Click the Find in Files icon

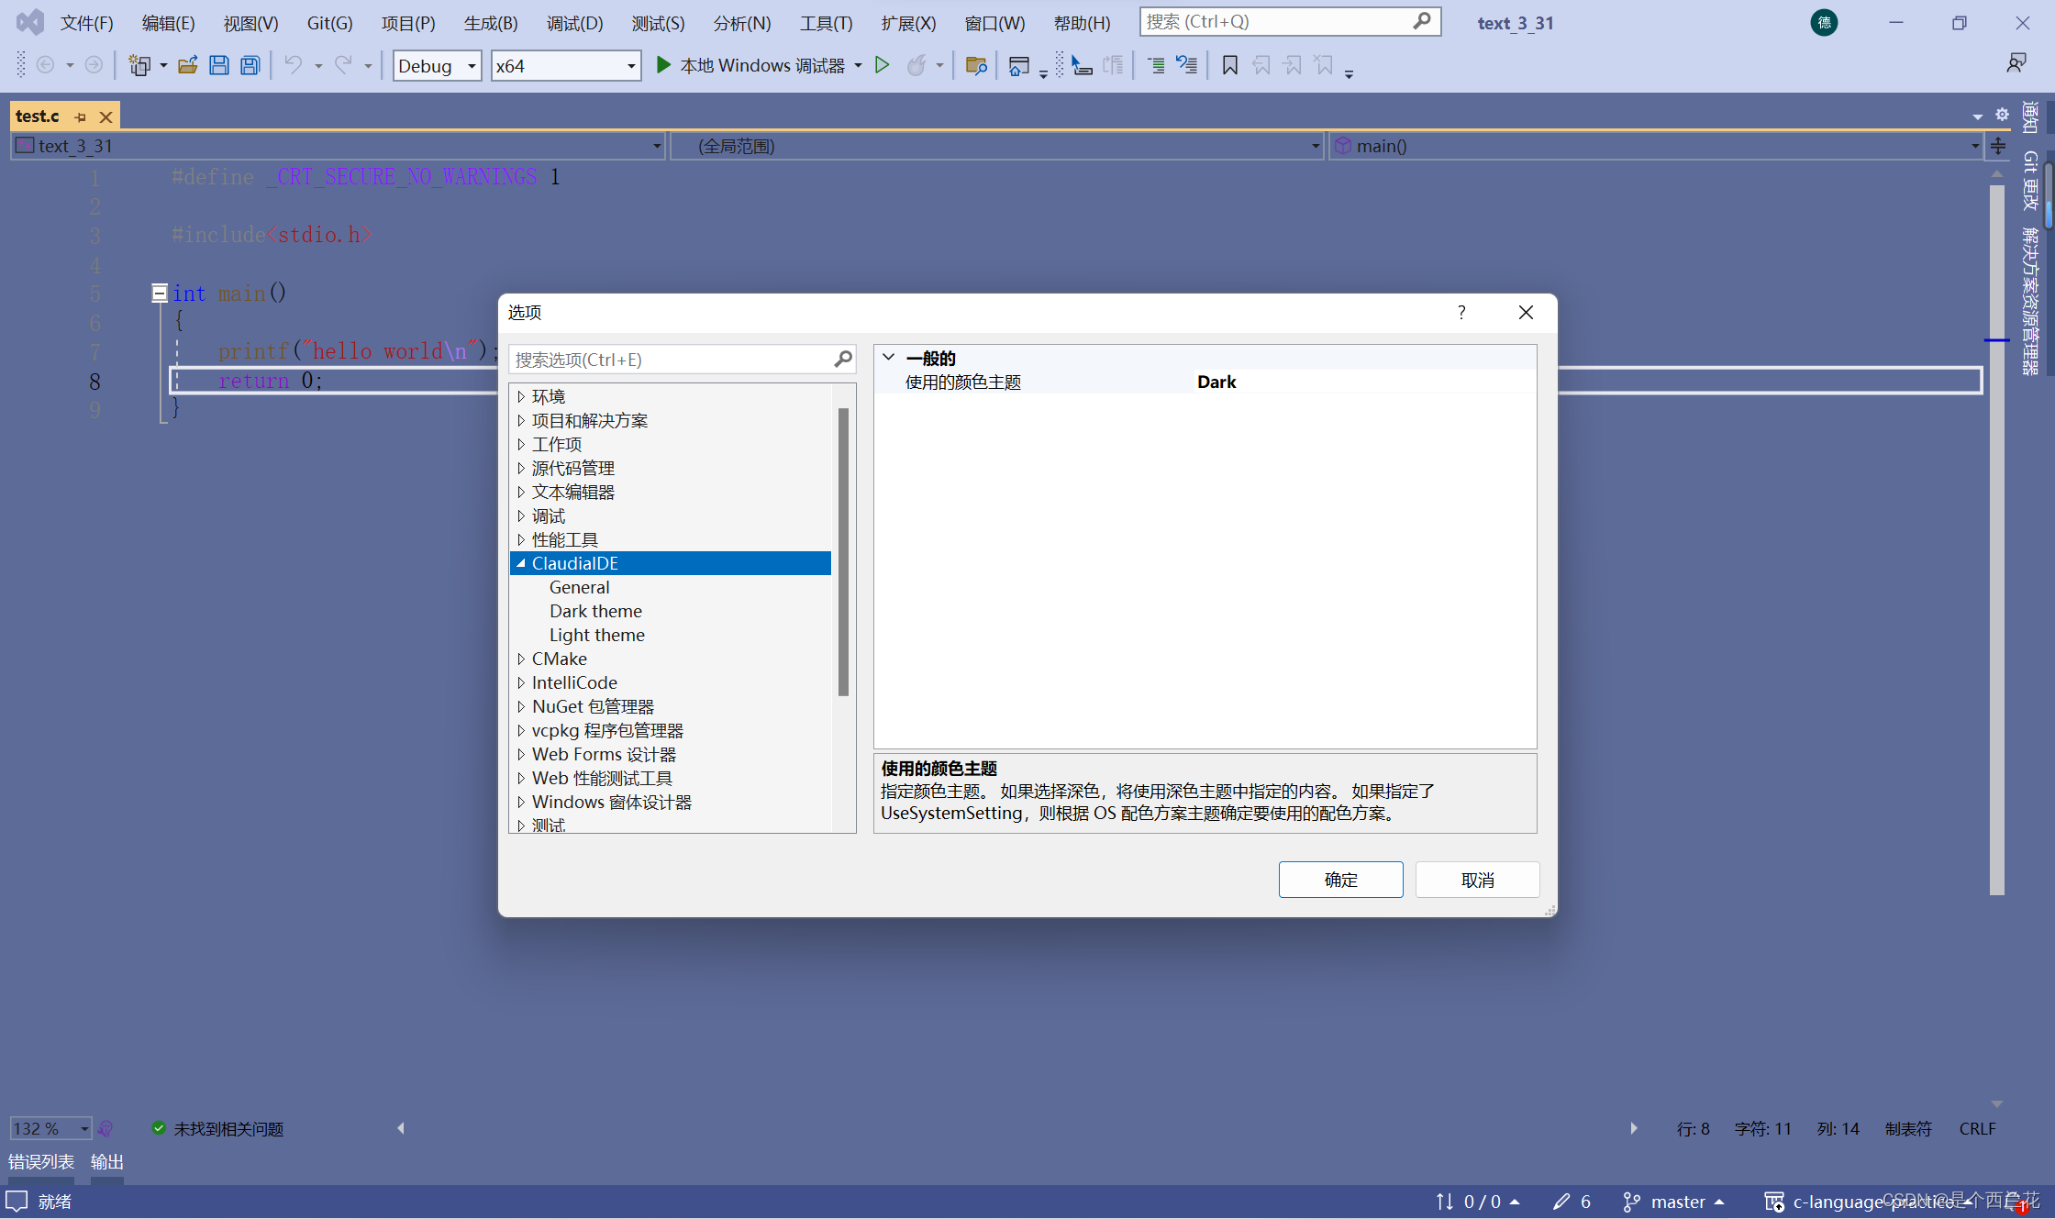[x=976, y=65]
